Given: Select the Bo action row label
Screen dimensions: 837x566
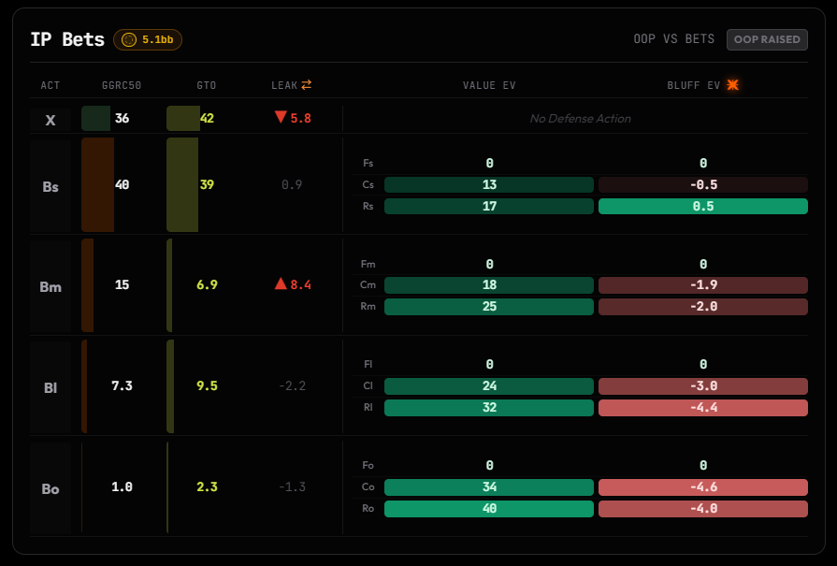Looking at the screenshot, I should (51, 488).
